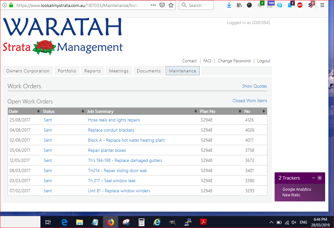Launch Adobe Acrobat Reader from the taskbar
This screenshot has width=334, height=228.
tap(203, 222)
